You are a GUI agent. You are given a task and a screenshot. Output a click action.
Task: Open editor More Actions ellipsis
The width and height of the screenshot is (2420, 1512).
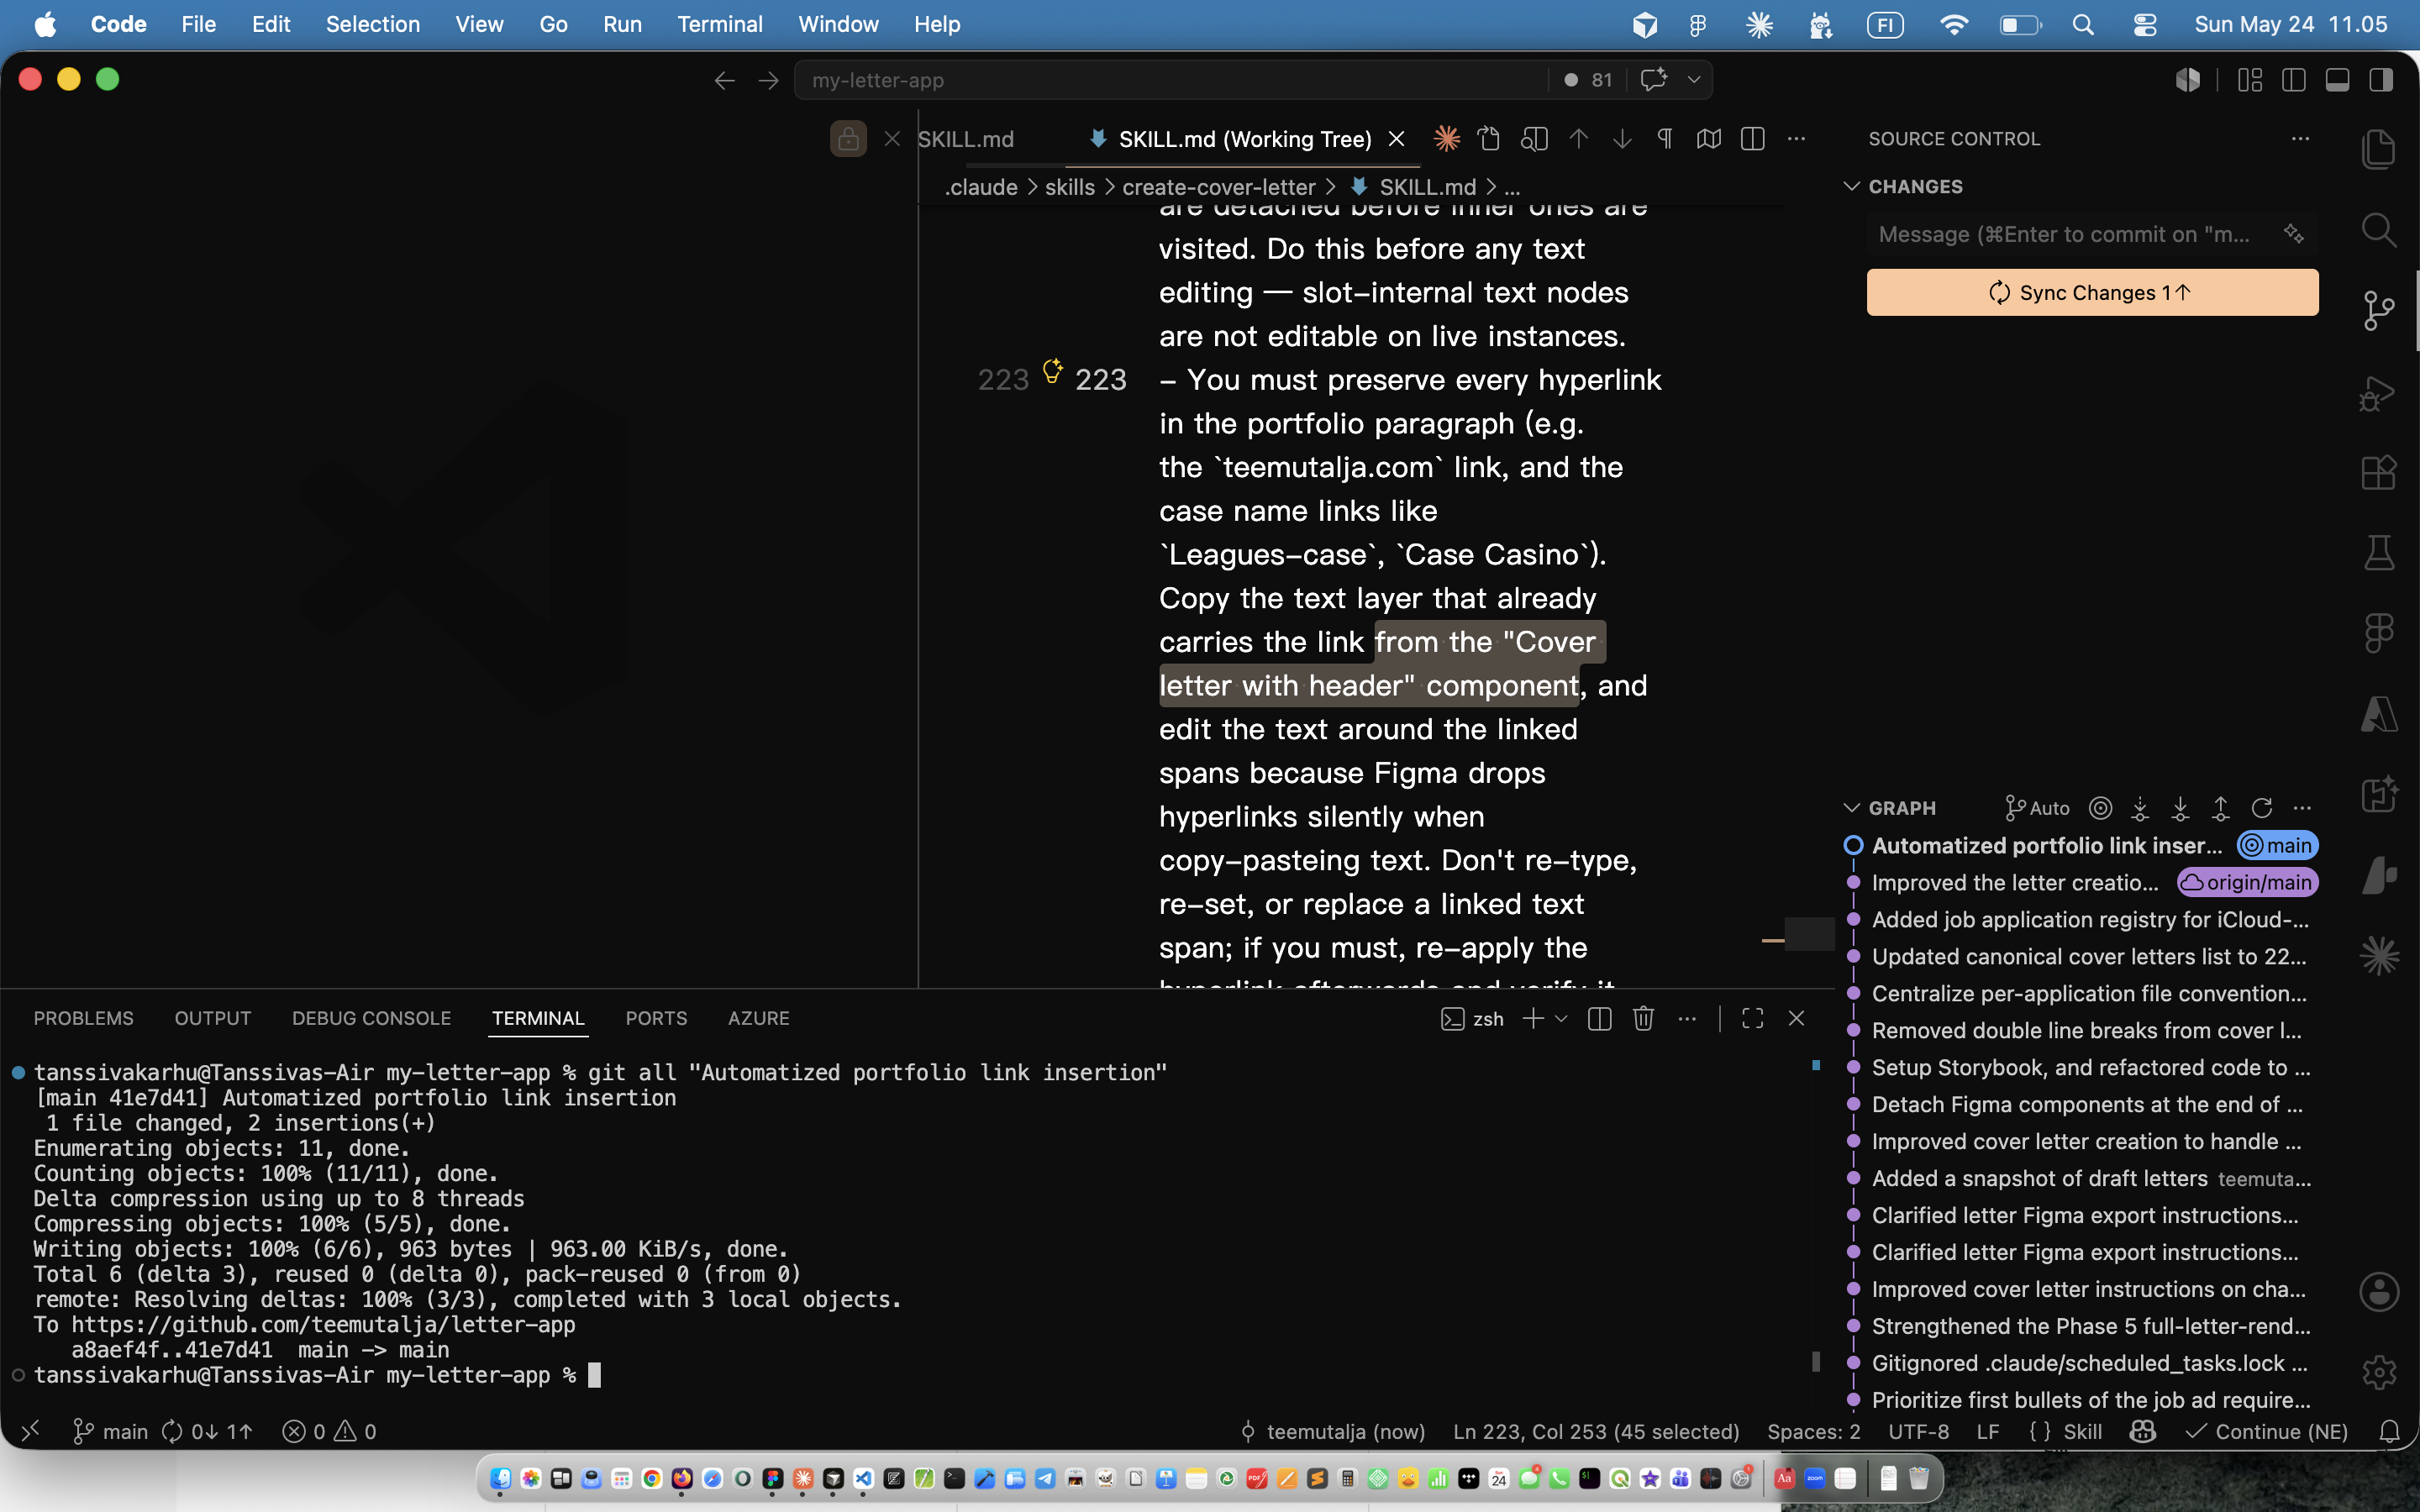[x=1796, y=139]
